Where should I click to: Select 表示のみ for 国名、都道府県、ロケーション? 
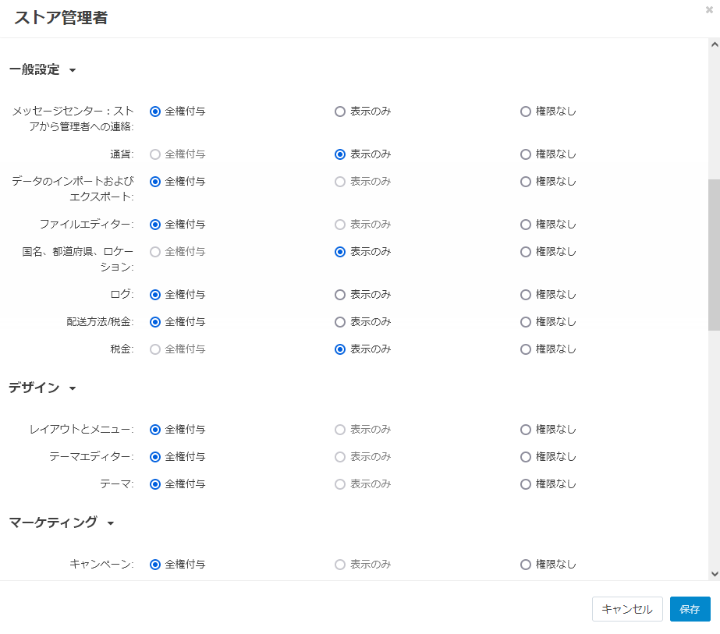340,252
